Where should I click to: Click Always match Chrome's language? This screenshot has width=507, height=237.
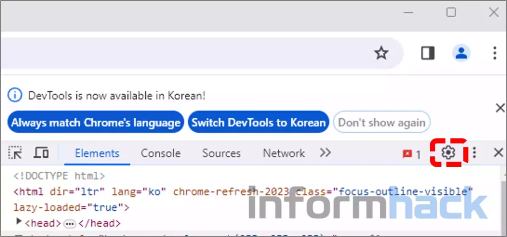click(x=96, y=122)
